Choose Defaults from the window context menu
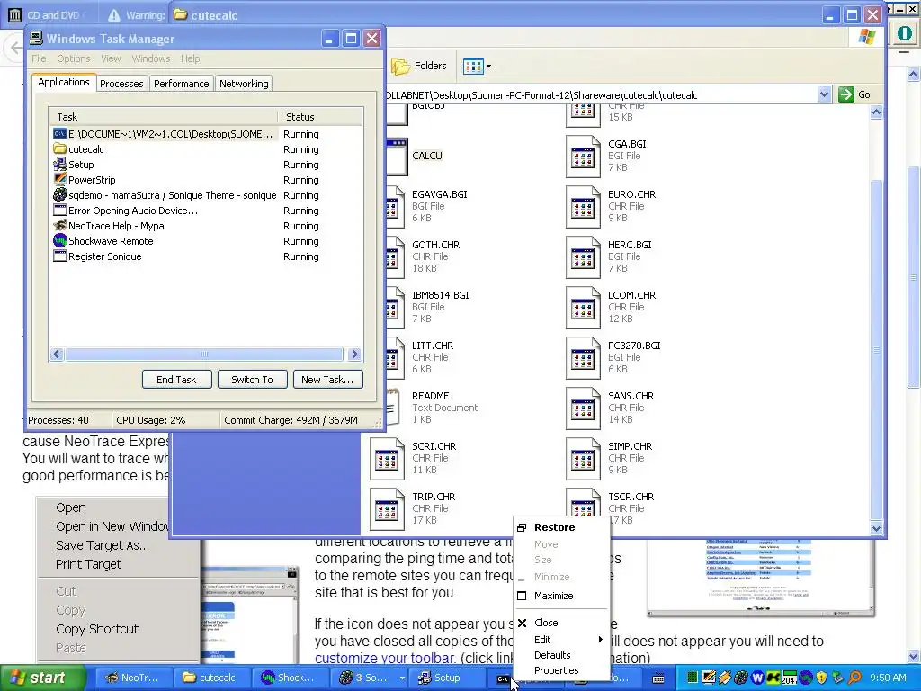 (x=561, y=655)
